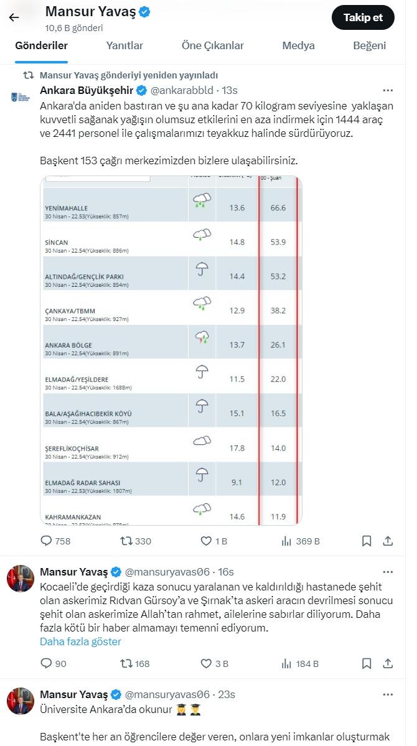The height and width of the screenshot is (746, 417).
Task: Expand post with Daha fazla göster
Action: pos(80,641)
